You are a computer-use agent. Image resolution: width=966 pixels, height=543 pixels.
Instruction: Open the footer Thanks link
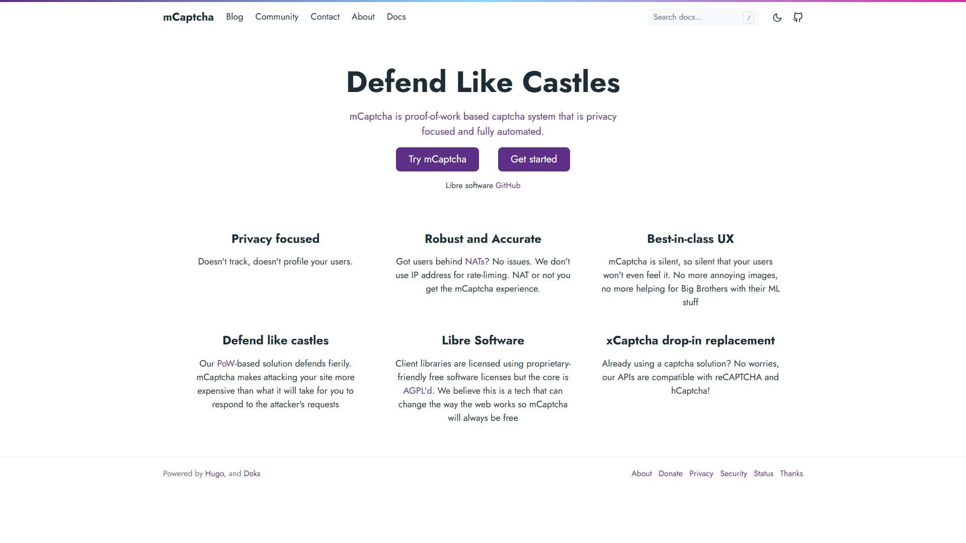click(791, 474)
